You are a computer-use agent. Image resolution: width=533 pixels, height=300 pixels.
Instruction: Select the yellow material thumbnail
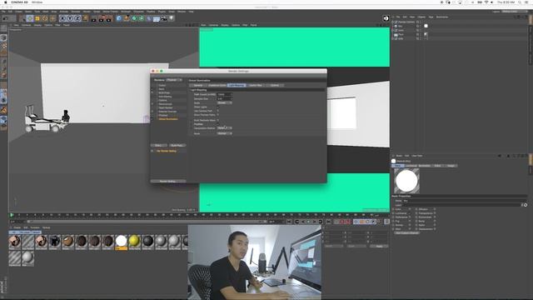[134, 241]
